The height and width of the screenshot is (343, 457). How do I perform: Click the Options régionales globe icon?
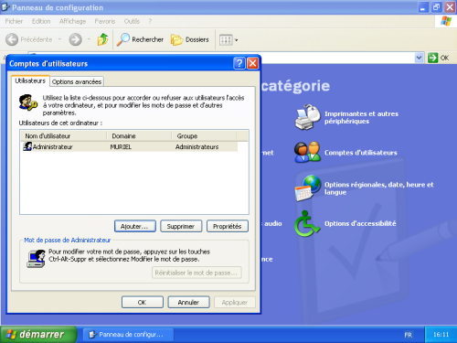point(308,188)
